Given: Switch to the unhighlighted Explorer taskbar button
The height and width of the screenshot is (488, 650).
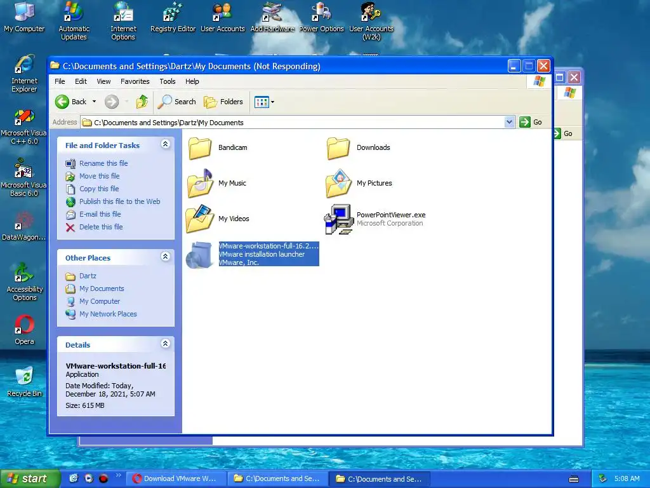Looking at the screenshot, I should pos(278,479).
